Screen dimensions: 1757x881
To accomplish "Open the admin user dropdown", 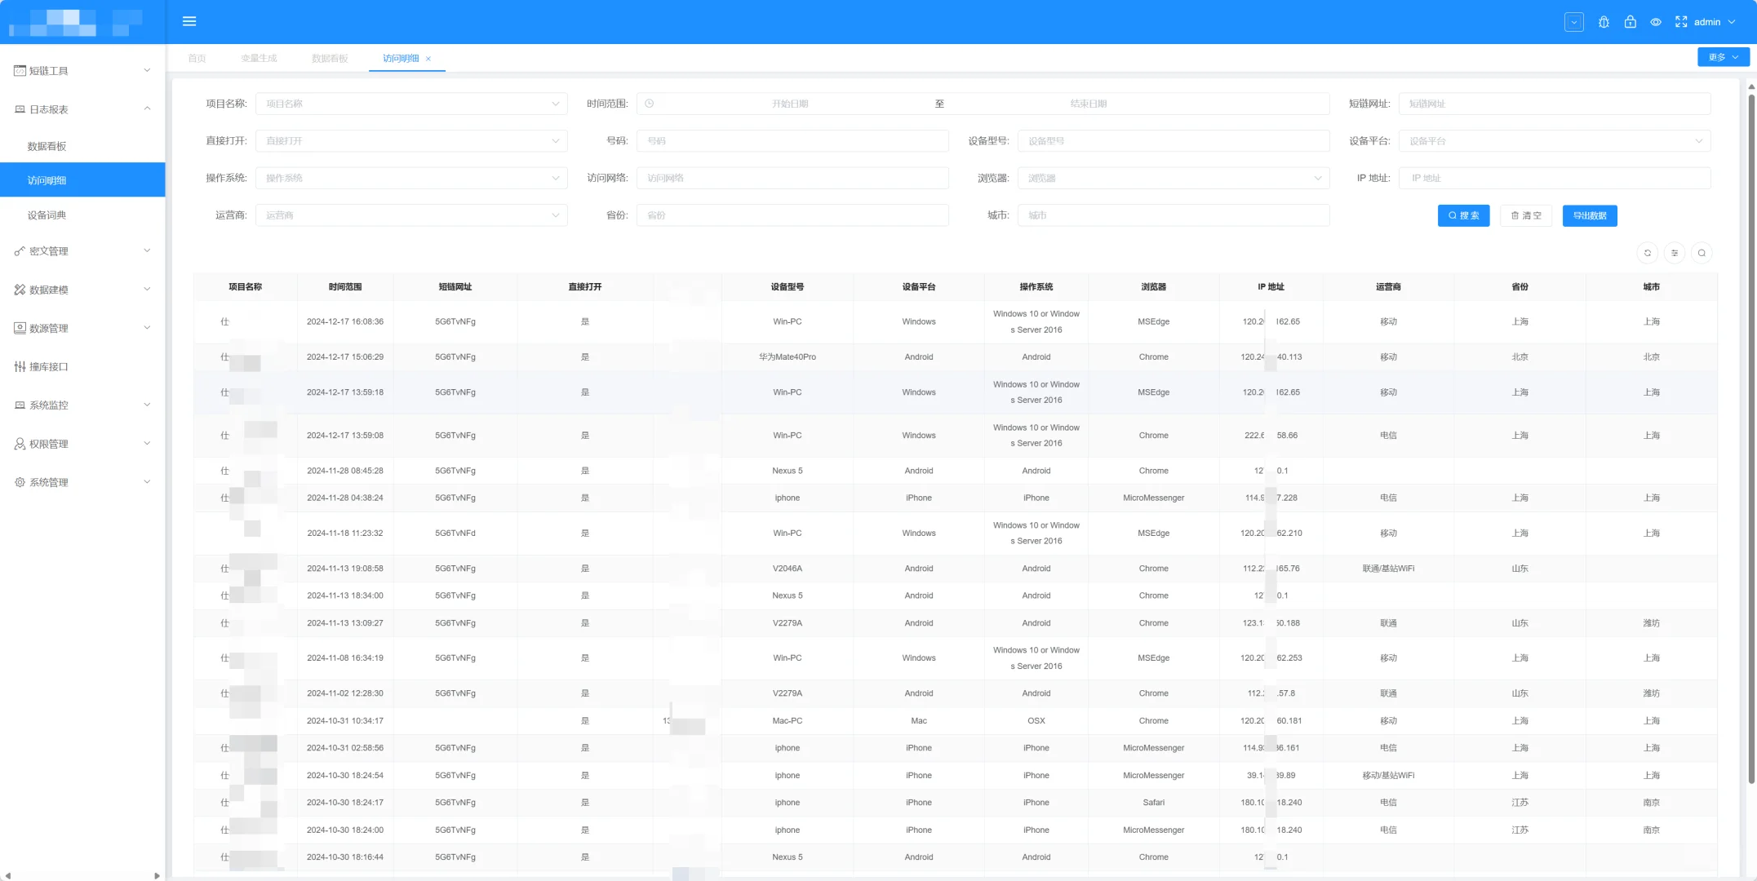I will pyautogui.click(x=1714, y=22).
